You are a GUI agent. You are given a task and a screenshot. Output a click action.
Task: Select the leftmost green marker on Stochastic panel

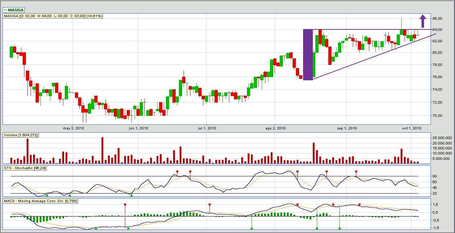point(47,195)
